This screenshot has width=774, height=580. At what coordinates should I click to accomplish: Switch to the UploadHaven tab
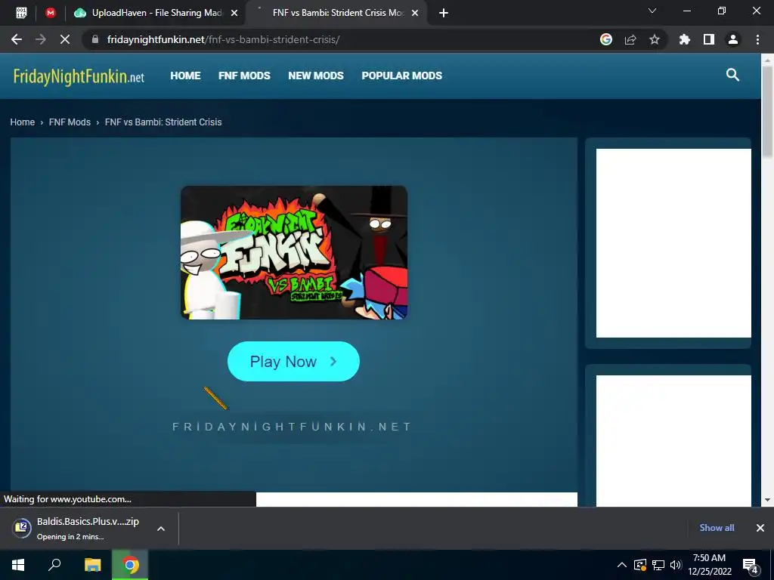[156, 13]
